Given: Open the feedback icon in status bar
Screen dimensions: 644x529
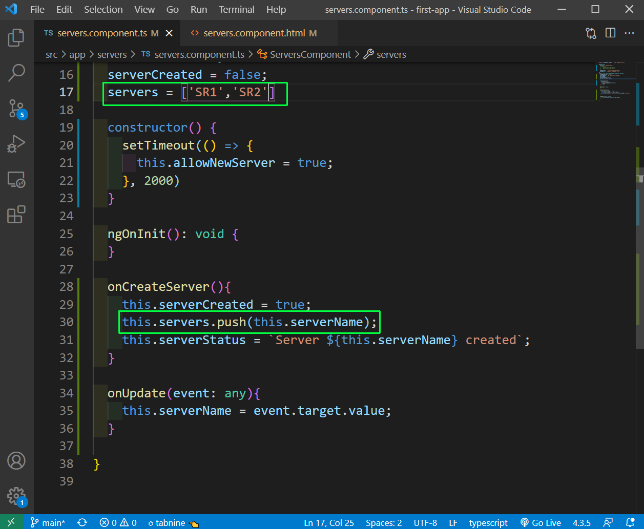Looking at the screenshot, I should pos(608,522).
